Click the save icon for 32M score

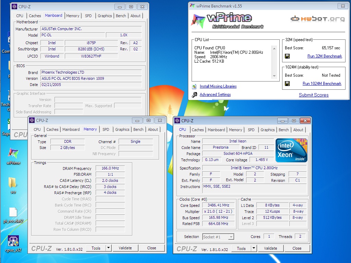coord(287,56)
